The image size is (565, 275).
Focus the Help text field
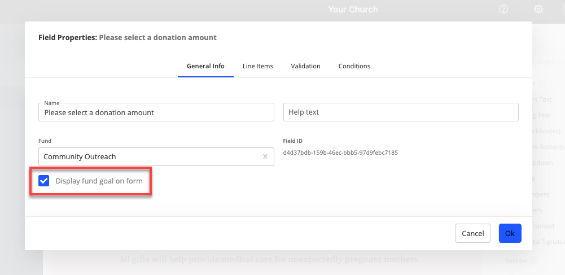[400, 112]
